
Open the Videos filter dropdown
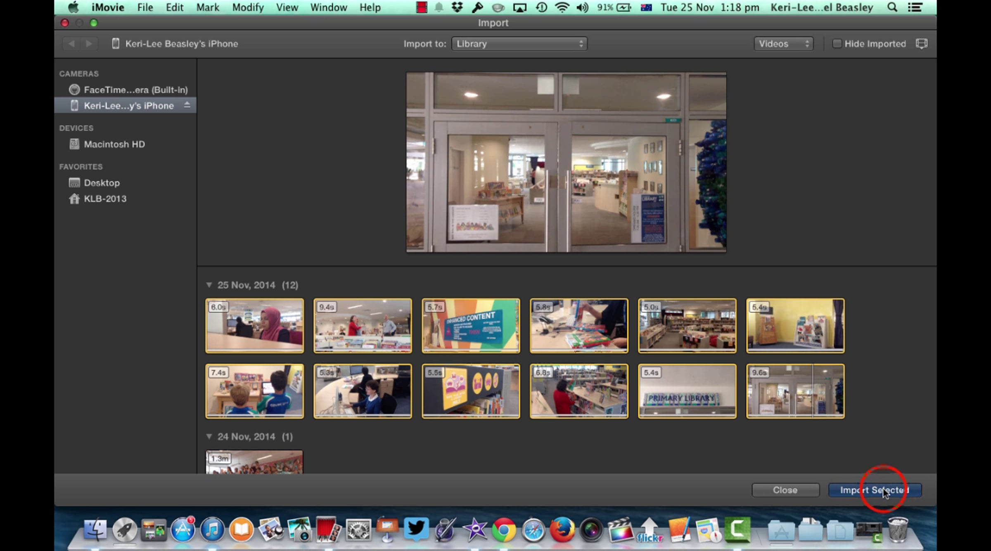pos(783,44)
